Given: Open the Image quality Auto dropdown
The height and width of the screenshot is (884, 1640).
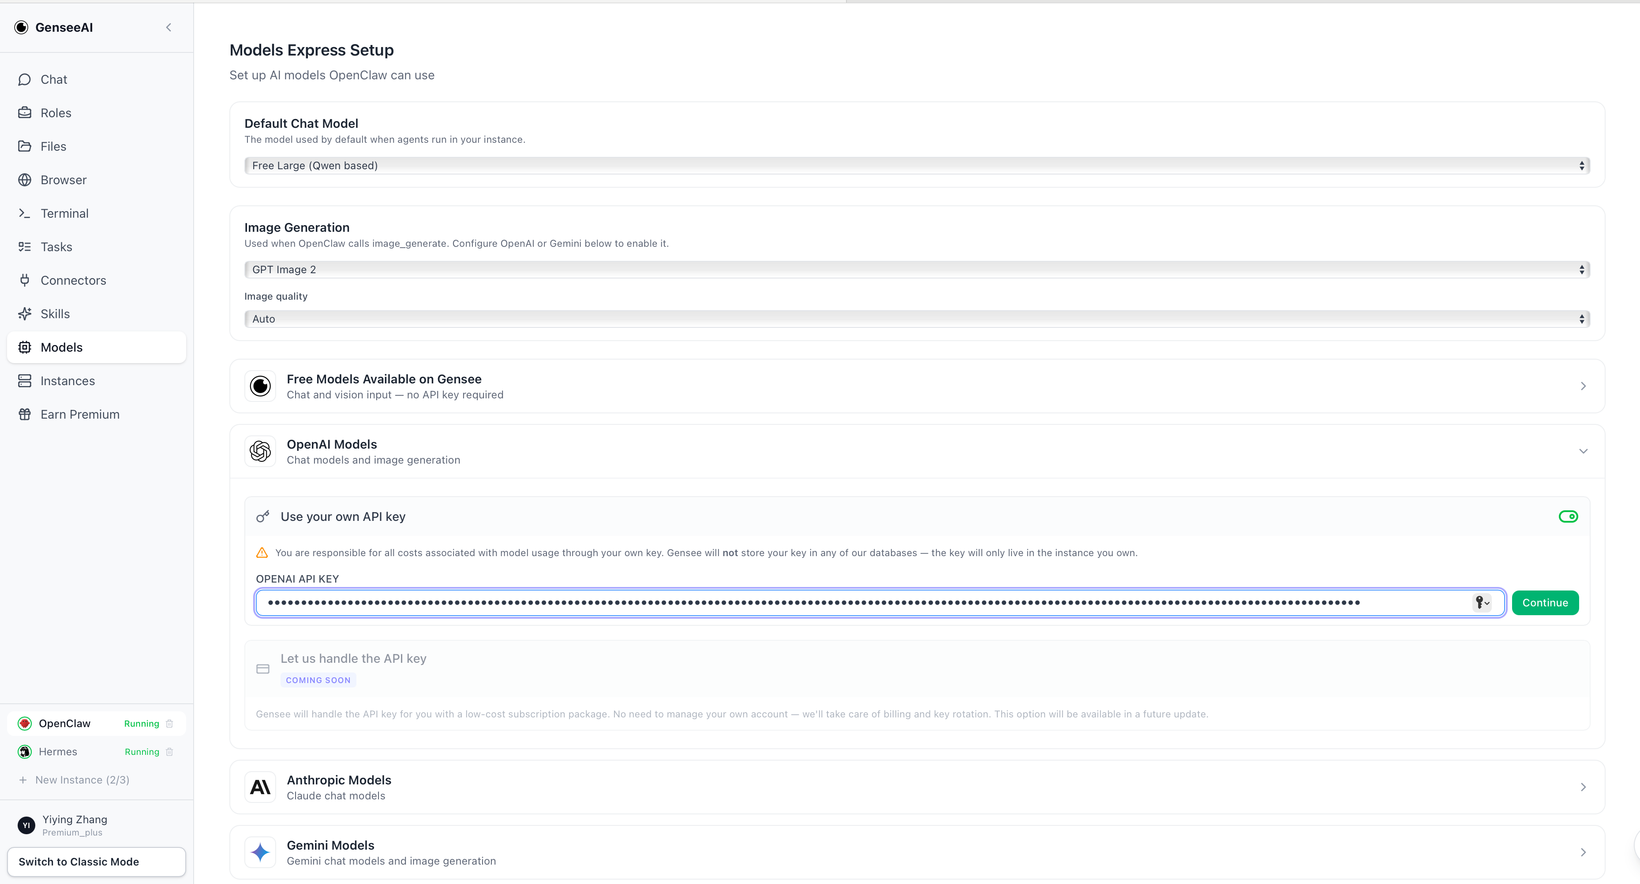Looking at the screenshot, I should click(917, 319).
